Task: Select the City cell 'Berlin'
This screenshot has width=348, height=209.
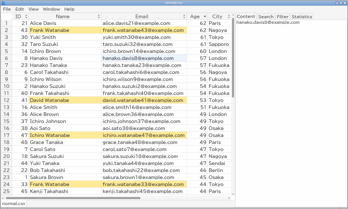Action: [x=219, y=170]
